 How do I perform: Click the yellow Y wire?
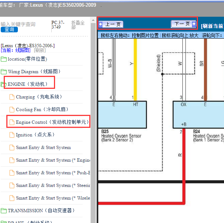[135, 70]
